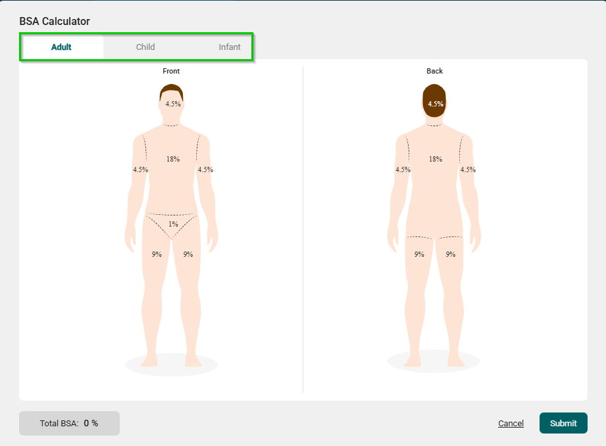
Task: Click the Total BSA percentage box
Action: [x=69, y=424]
